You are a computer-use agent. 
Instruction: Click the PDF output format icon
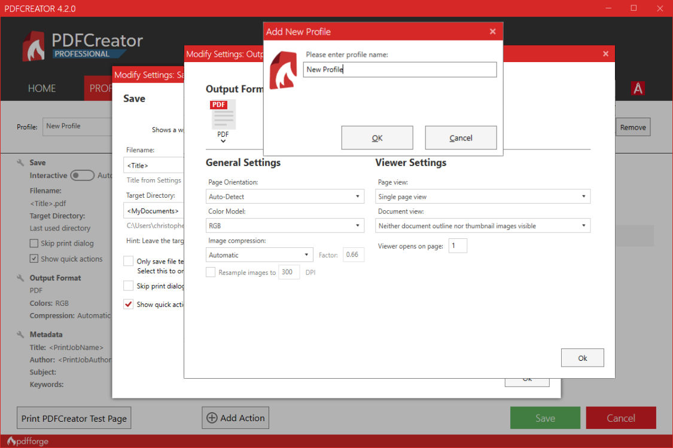tap(223, 115)
